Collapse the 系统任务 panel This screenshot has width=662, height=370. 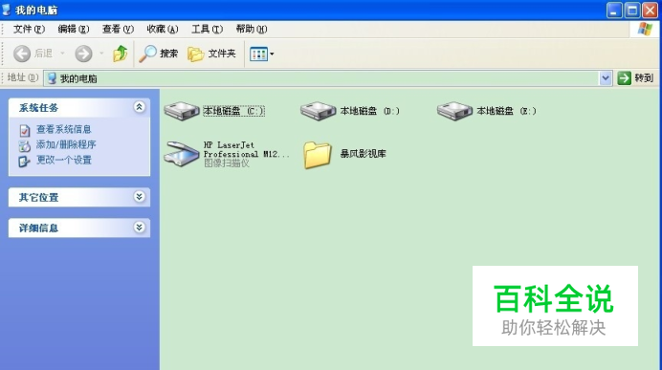point(140,107)
